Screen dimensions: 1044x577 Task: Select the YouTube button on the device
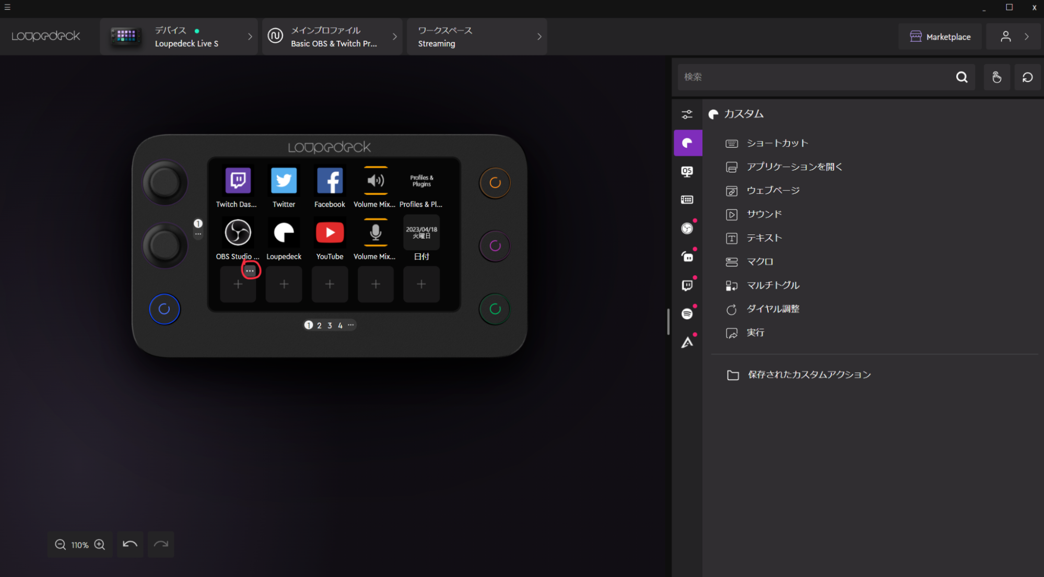click(330, 232)
